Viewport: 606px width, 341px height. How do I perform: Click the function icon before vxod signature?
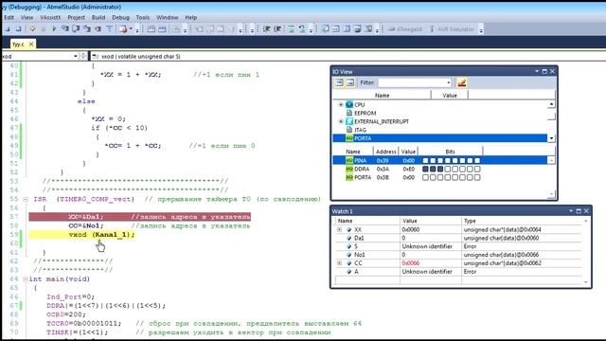click(96, 57)
